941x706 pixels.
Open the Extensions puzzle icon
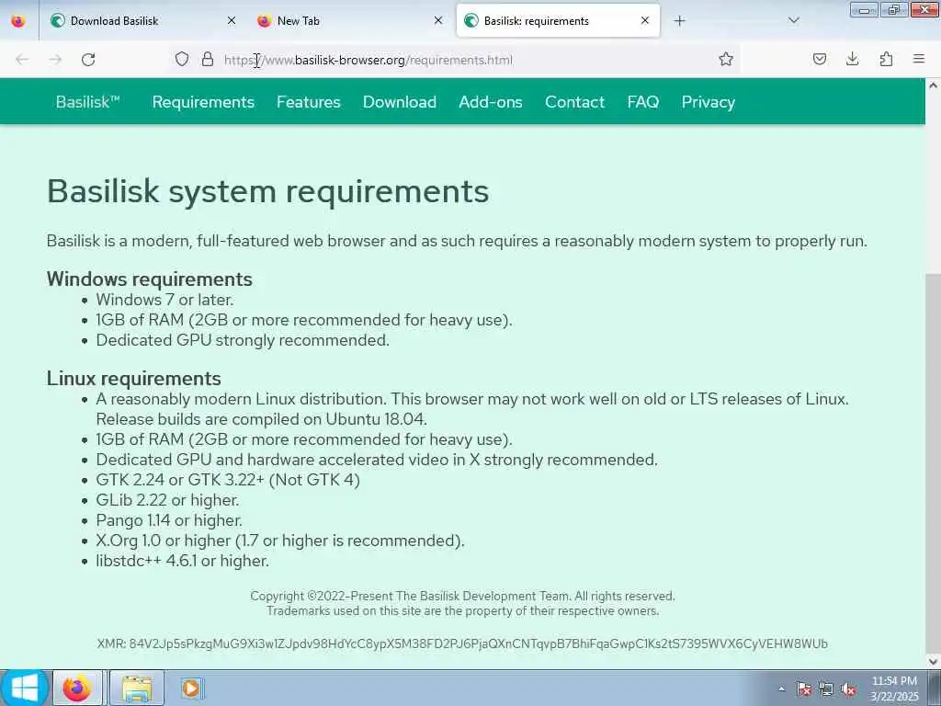point(886,59)
